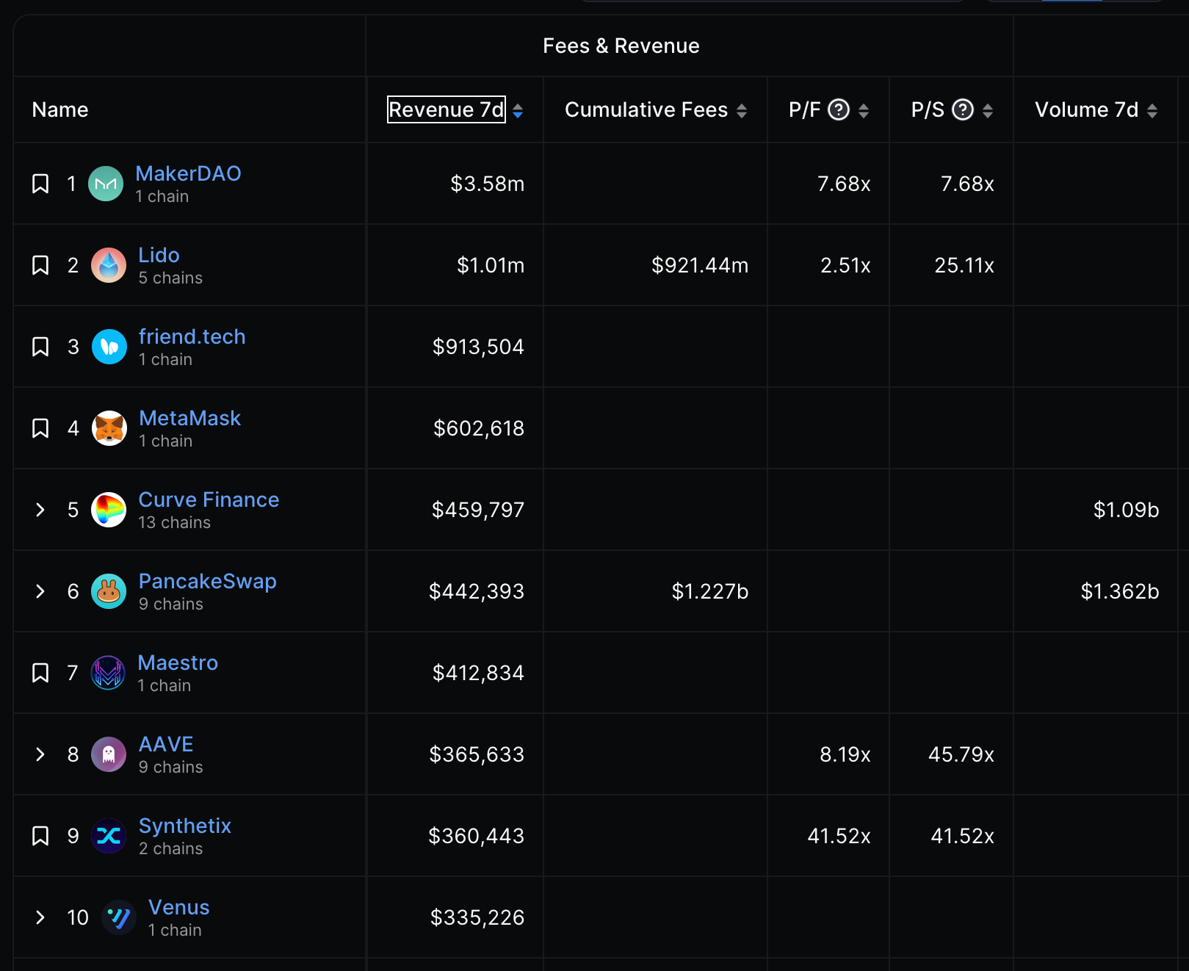
Task: Click the MetaMask fox icon
Action: coord(109,428)
